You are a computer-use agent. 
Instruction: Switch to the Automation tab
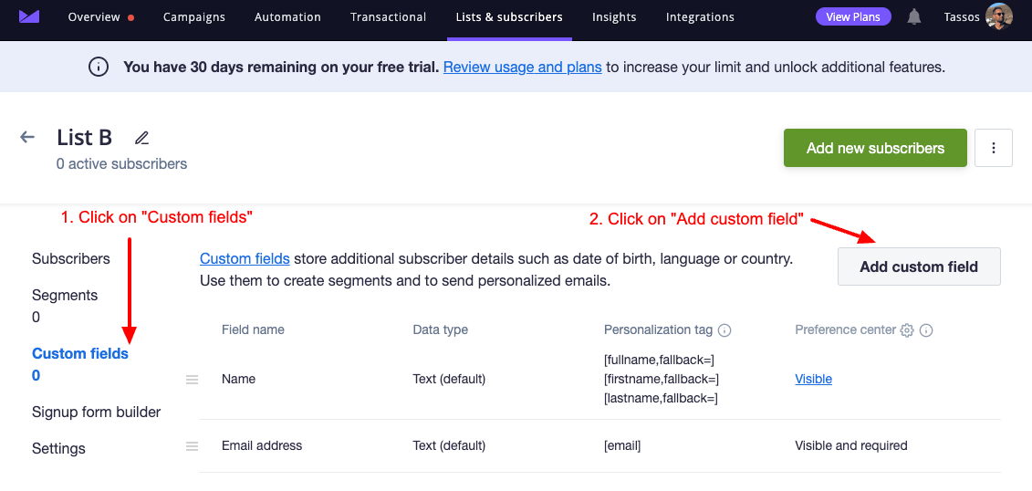(287, 17)
